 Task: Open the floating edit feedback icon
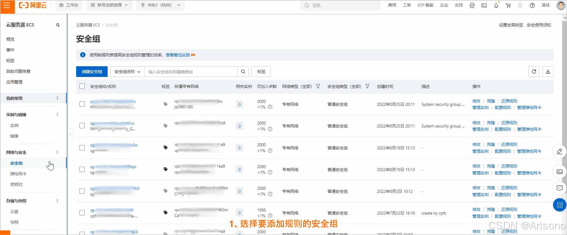560,152
